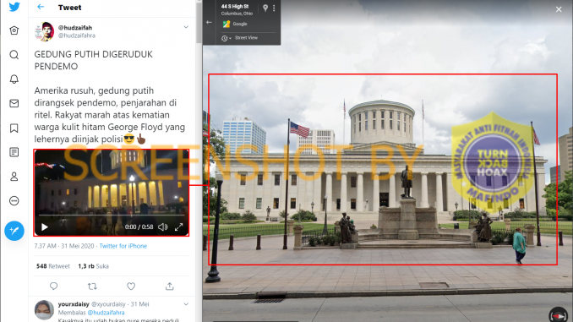Click the compose Tweet button
This screenshot has width=573, height=322.
pos(14,231)
